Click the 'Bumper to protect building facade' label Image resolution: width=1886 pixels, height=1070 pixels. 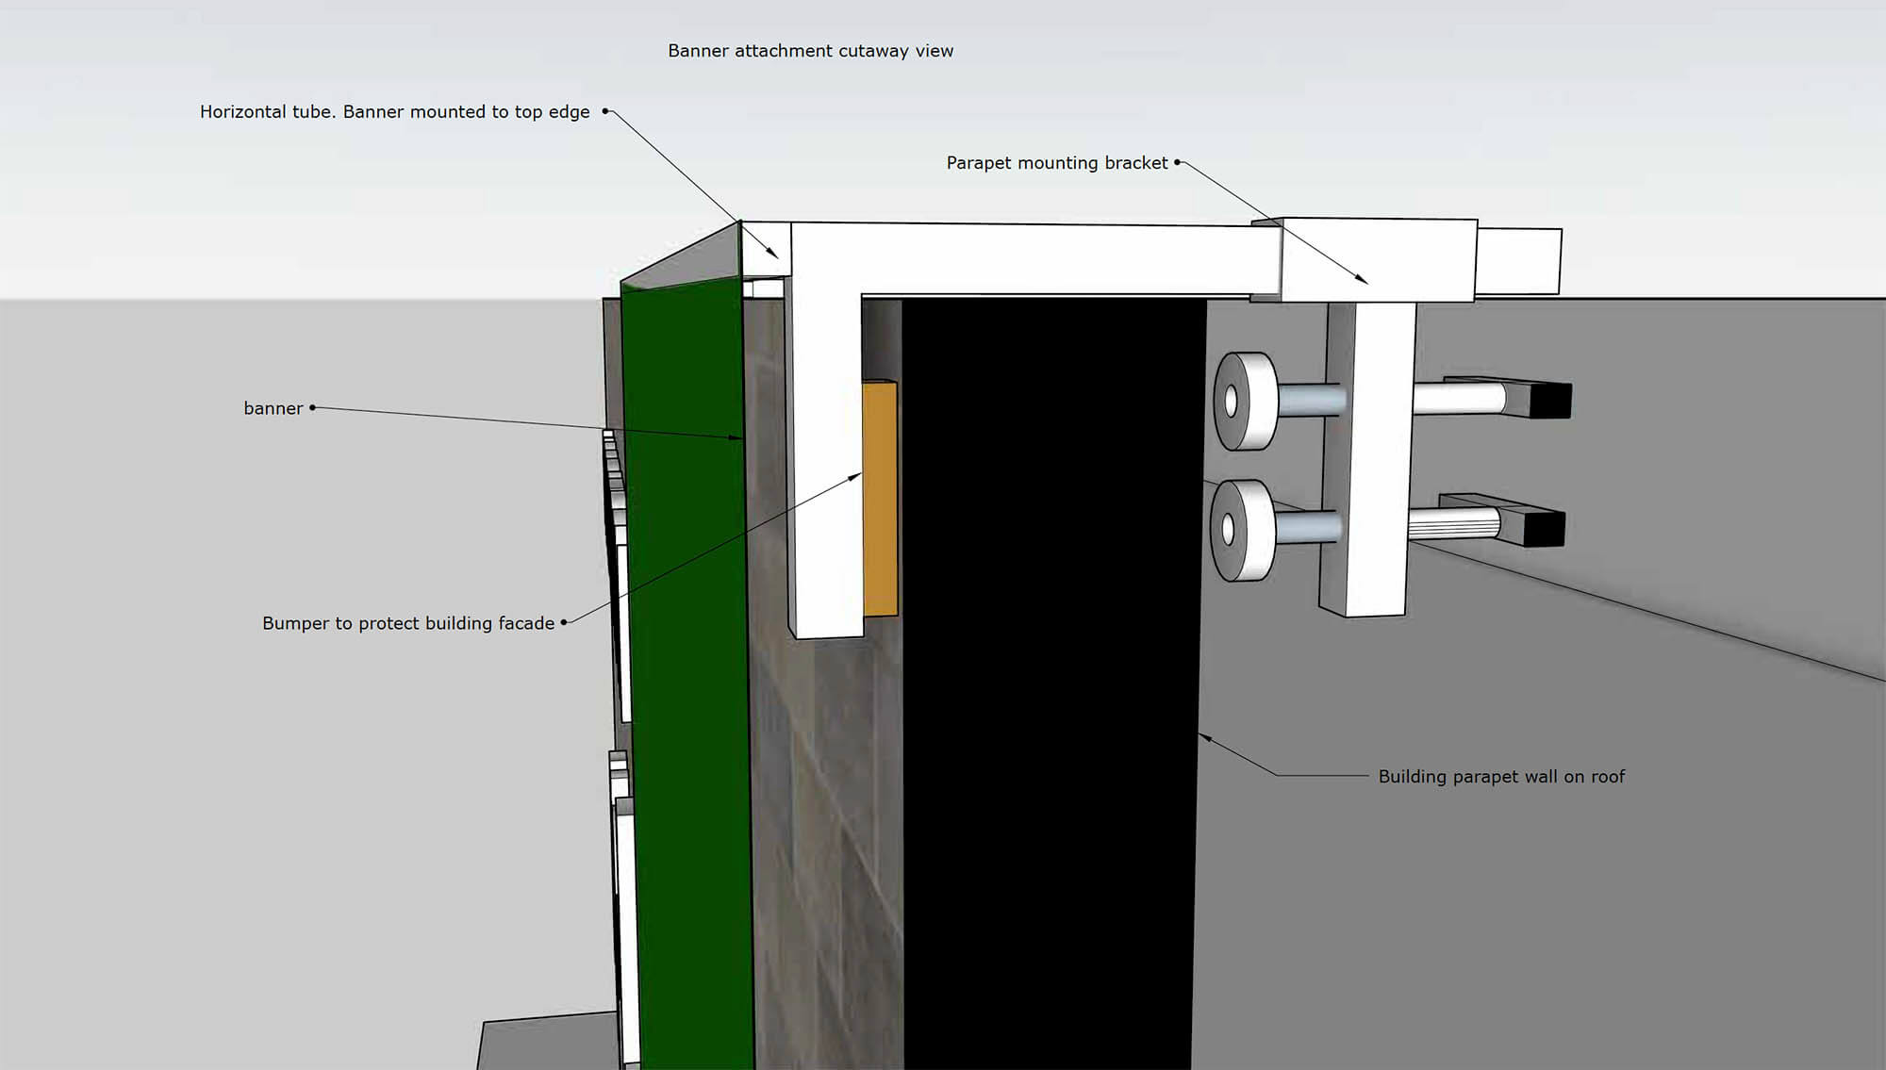[408, 622]
